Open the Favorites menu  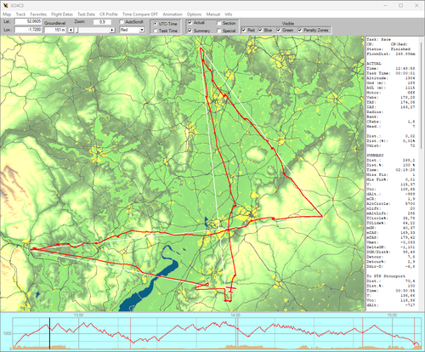click(38, 14)
